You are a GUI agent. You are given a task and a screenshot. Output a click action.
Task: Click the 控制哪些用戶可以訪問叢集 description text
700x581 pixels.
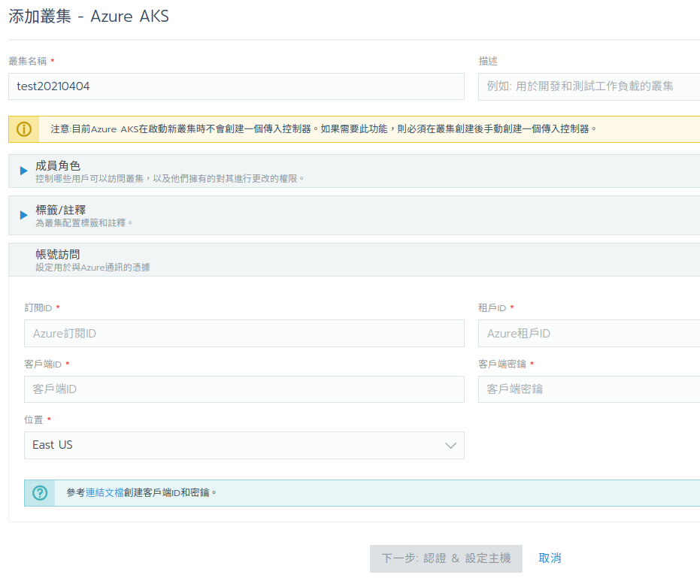click(170, 178)
